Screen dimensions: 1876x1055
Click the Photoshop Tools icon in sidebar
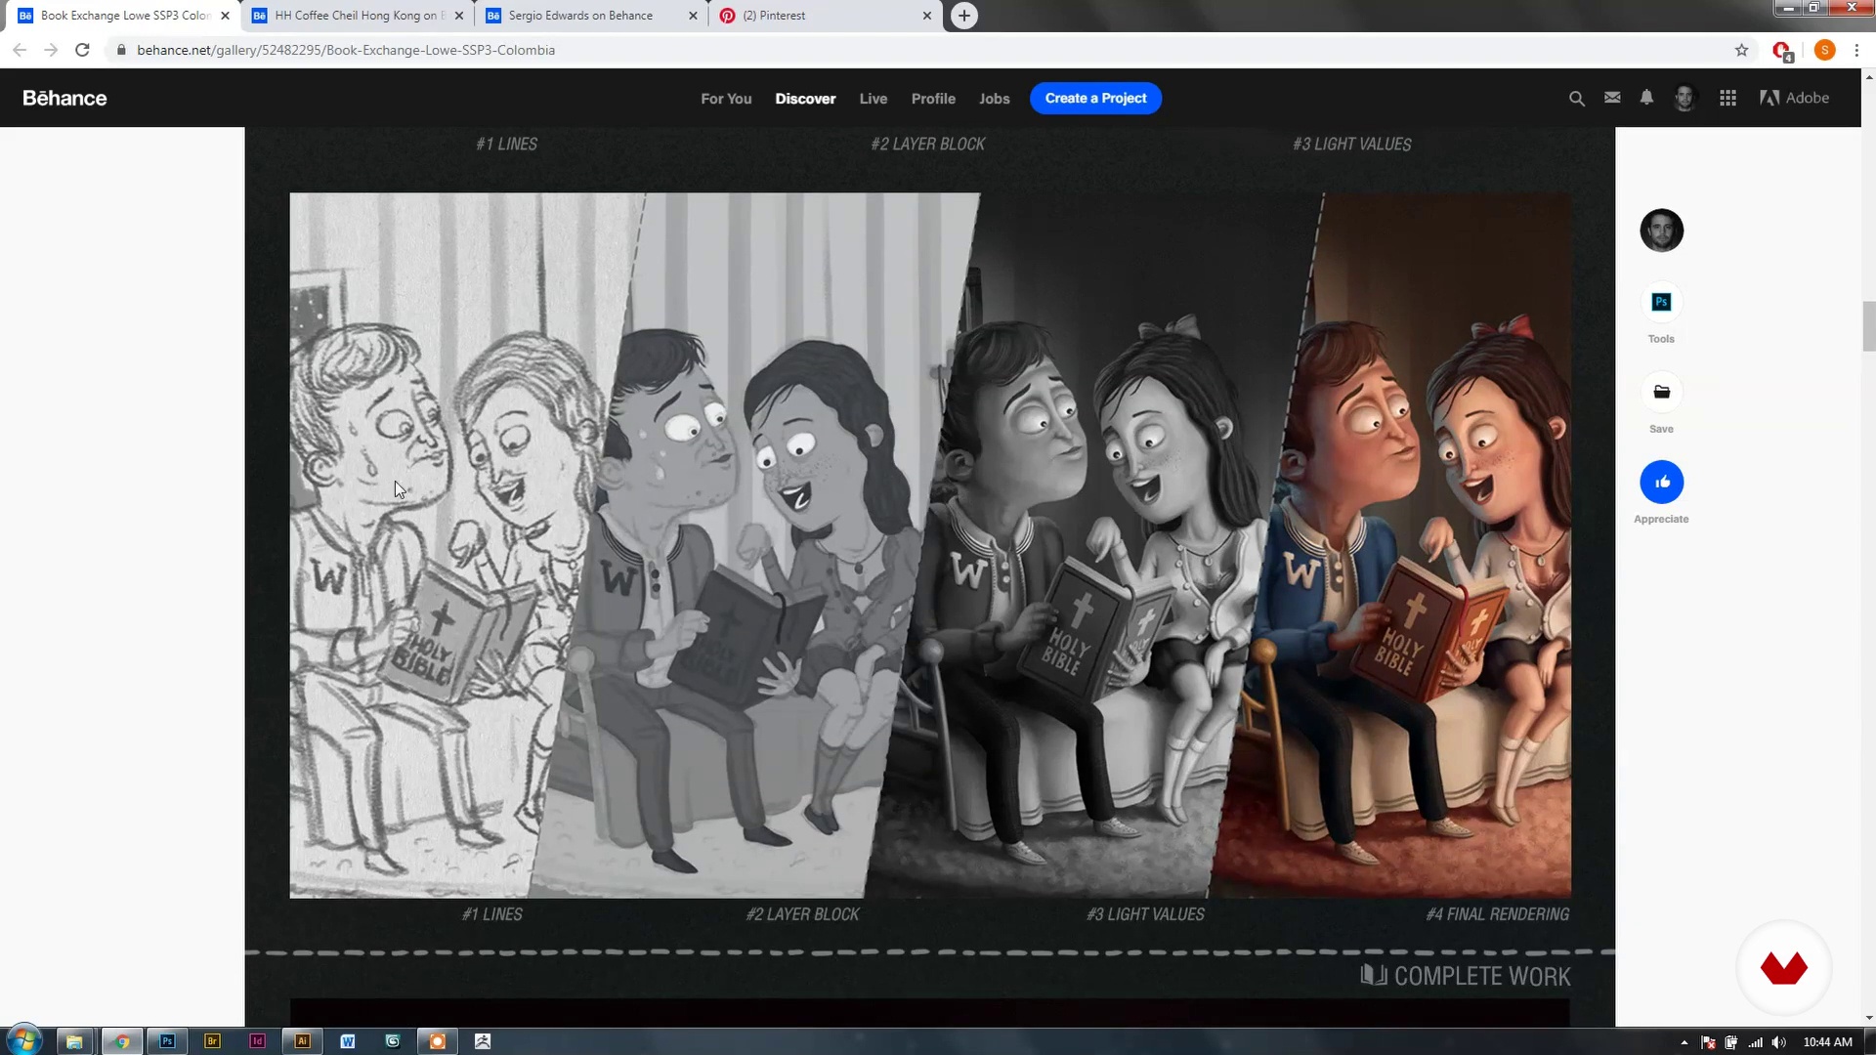(1661, 303)
